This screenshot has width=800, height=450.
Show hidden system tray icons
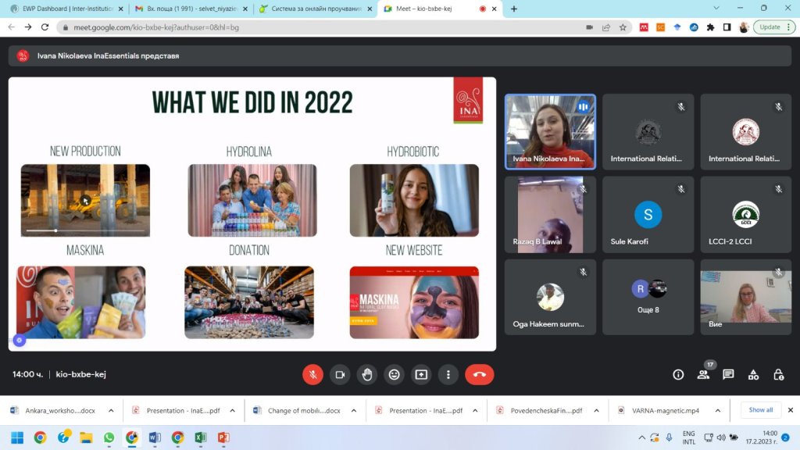(641, 437)
